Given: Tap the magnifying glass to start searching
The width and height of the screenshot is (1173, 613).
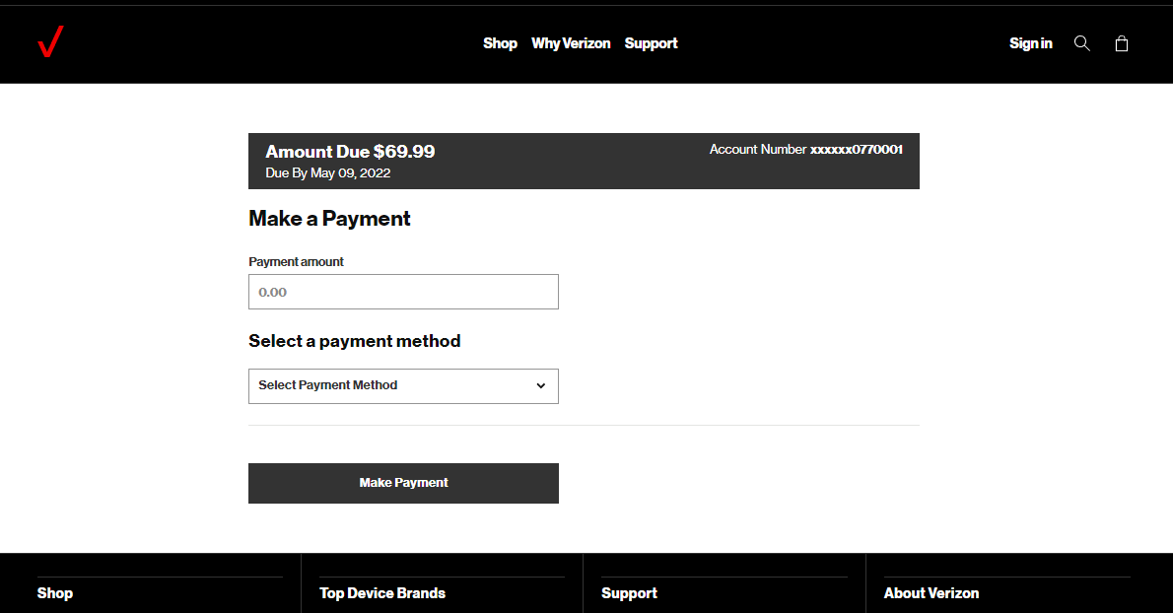Looking at the screenshot, I should [1081, 42].
